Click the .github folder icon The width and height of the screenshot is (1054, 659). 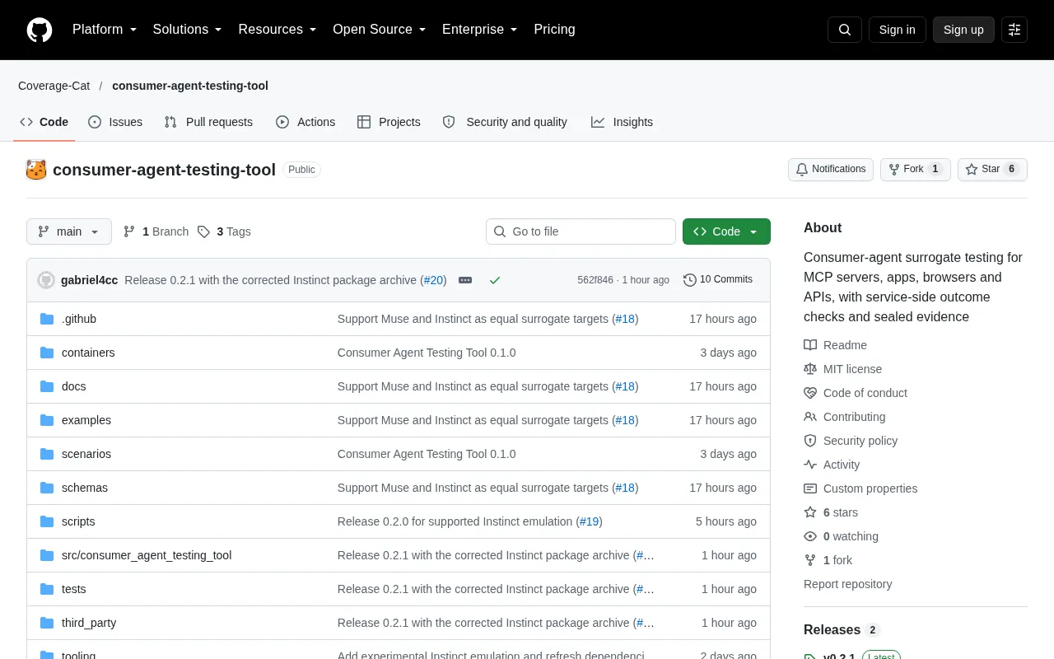(x=47, y=319)
